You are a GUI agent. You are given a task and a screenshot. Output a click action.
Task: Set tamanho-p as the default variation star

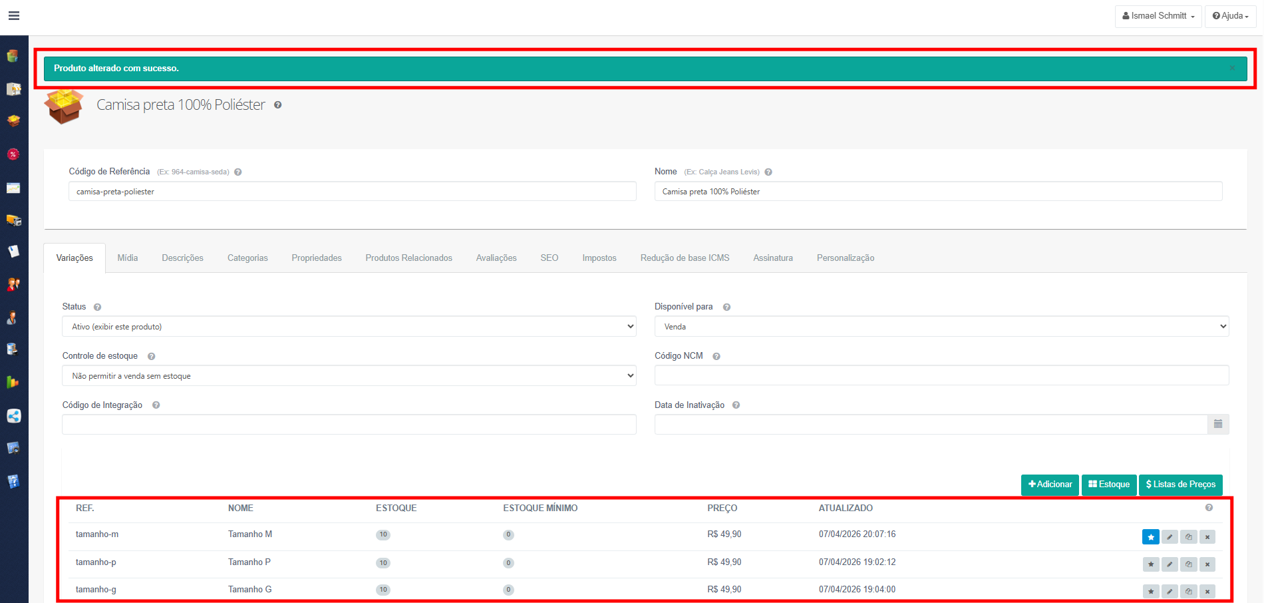(x=1150, y=564)
